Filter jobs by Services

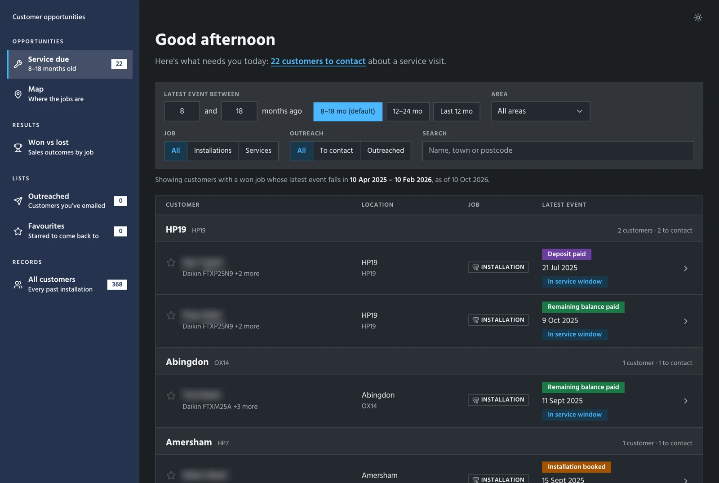258,151
